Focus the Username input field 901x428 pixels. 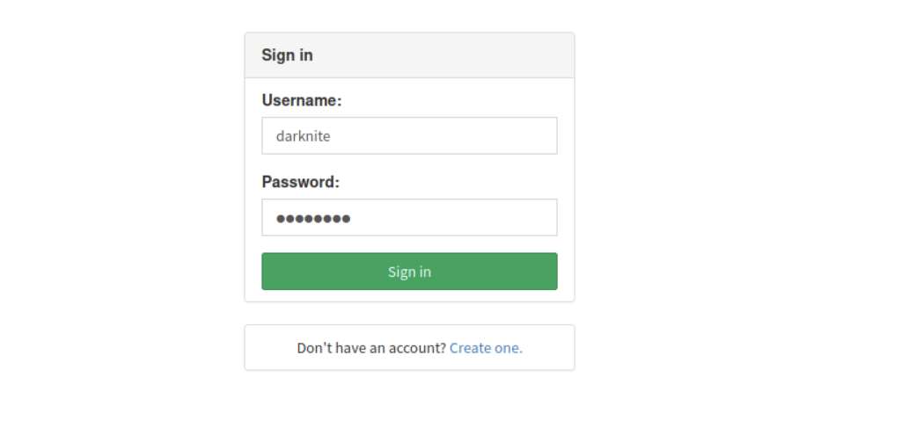(409, 136)
